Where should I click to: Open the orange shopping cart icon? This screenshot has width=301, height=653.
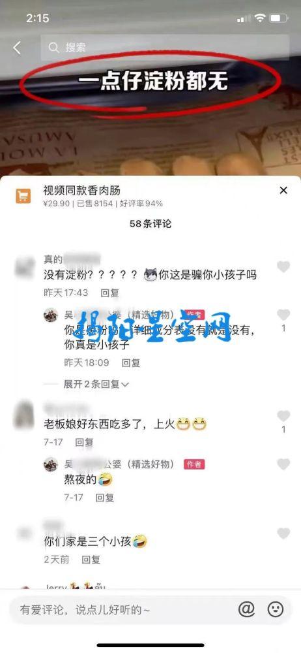(23, 195)
